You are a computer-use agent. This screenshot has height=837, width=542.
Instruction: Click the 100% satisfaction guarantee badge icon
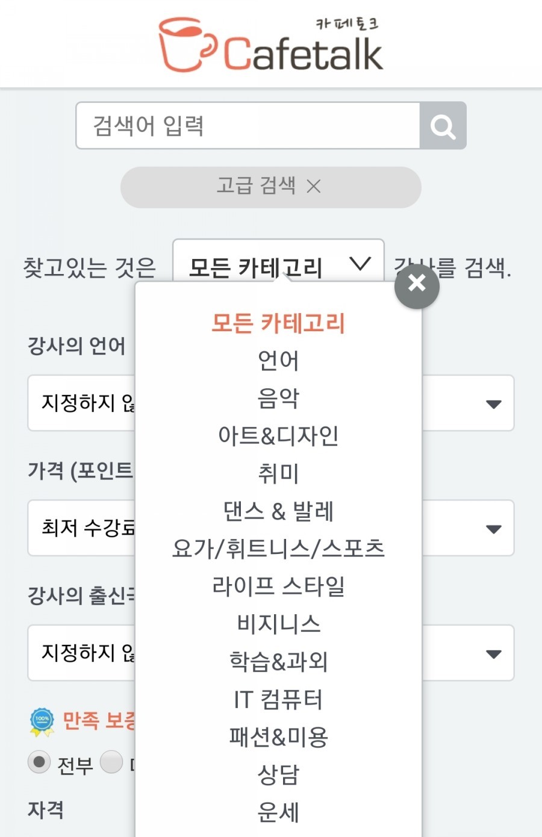40,720
